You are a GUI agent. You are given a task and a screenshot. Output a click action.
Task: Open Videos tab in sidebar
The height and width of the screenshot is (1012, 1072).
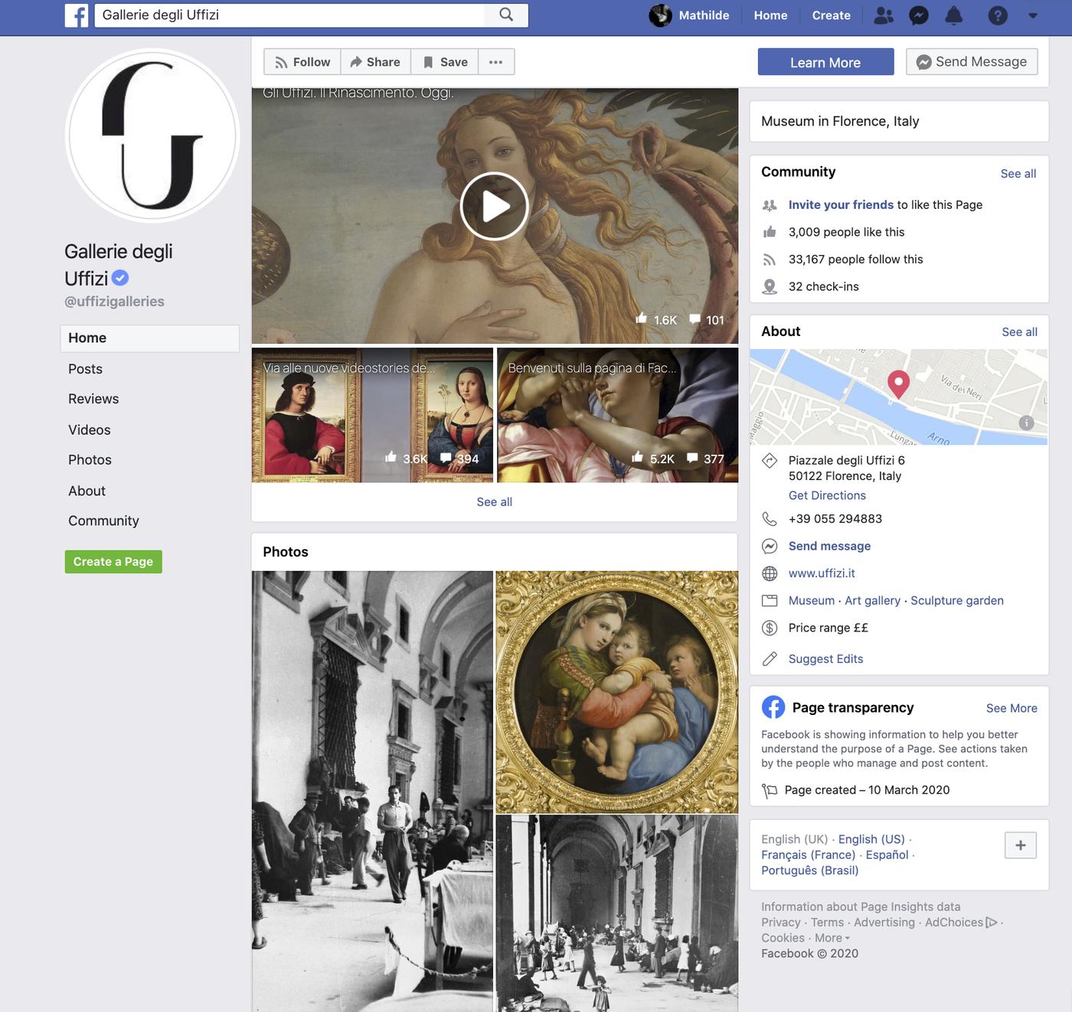tap(90, 430)
